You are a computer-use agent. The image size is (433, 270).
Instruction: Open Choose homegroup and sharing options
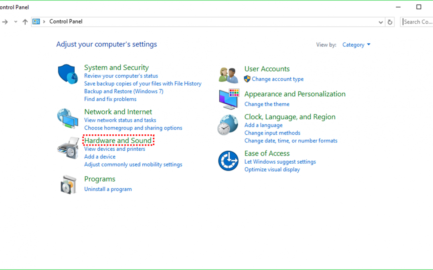point(133,128)
